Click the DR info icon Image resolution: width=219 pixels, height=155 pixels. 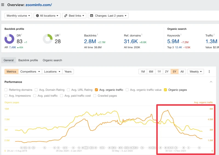tap(22, 35)
